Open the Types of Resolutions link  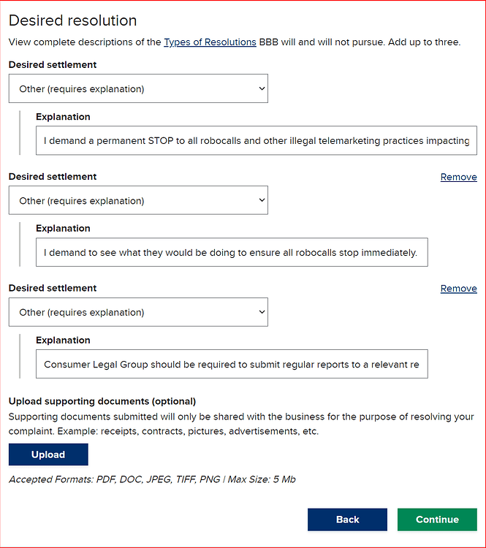click(210, 42)
